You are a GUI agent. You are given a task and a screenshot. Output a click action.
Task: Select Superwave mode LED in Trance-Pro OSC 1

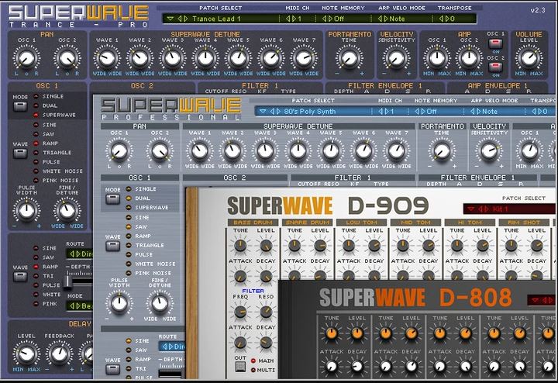36,115
